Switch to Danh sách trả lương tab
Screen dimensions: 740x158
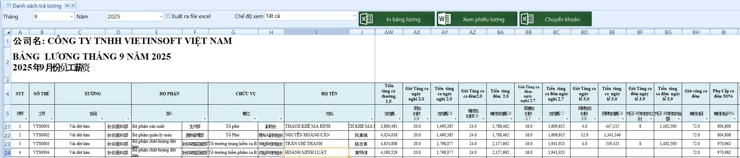[x=37, y=6]
